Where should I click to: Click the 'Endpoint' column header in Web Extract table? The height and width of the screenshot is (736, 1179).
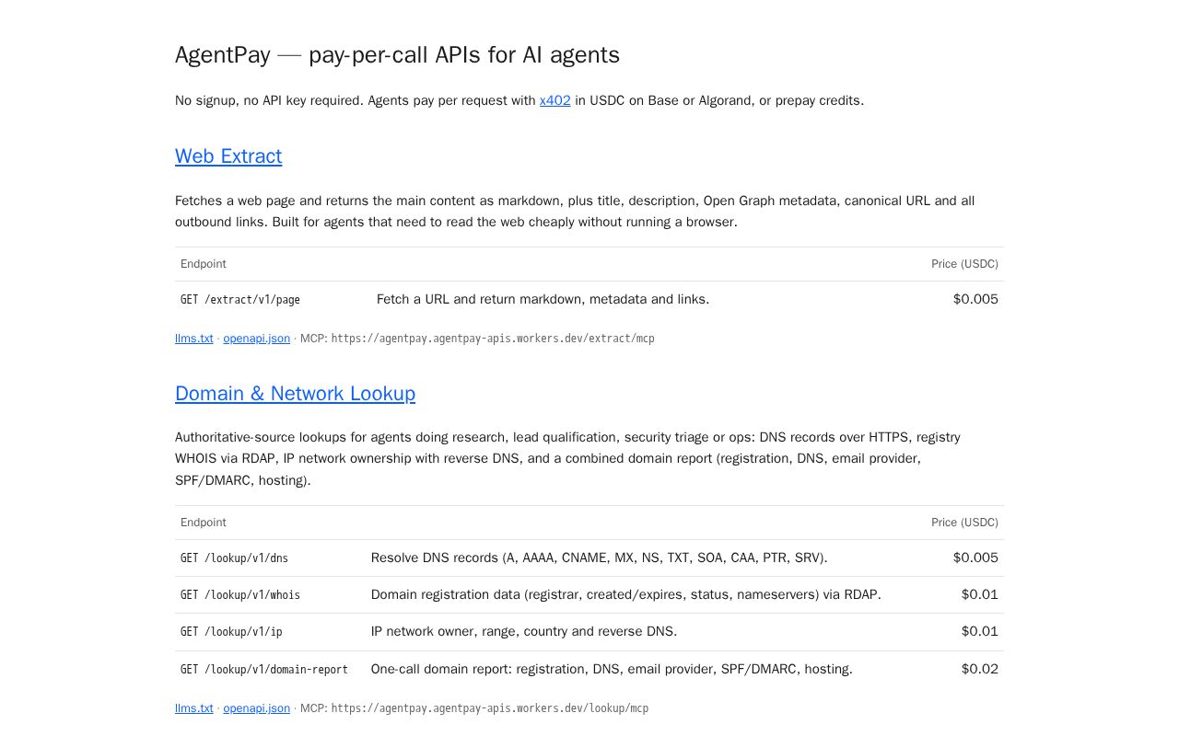tap(204, 264)
